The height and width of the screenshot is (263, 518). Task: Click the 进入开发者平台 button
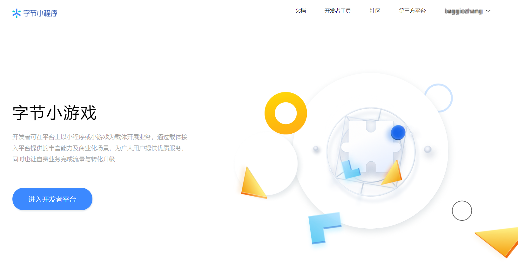pyautogui.click(x=52, y=199)
